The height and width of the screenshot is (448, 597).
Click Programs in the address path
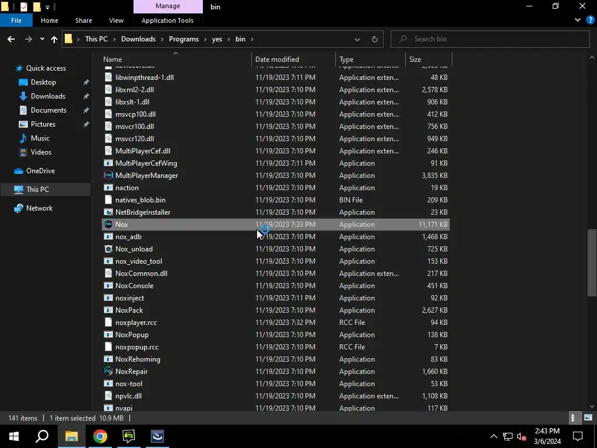click(x=184, y=39)
